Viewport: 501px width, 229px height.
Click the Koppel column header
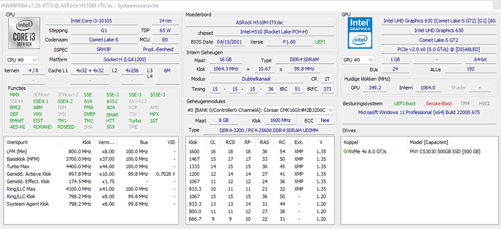click(x=374, y=142)
